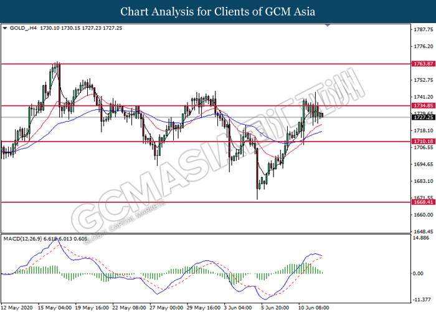Screen dimensions: 436x312
Task: Click the 1668.41 support price label
Action: [x=423, y=202]
